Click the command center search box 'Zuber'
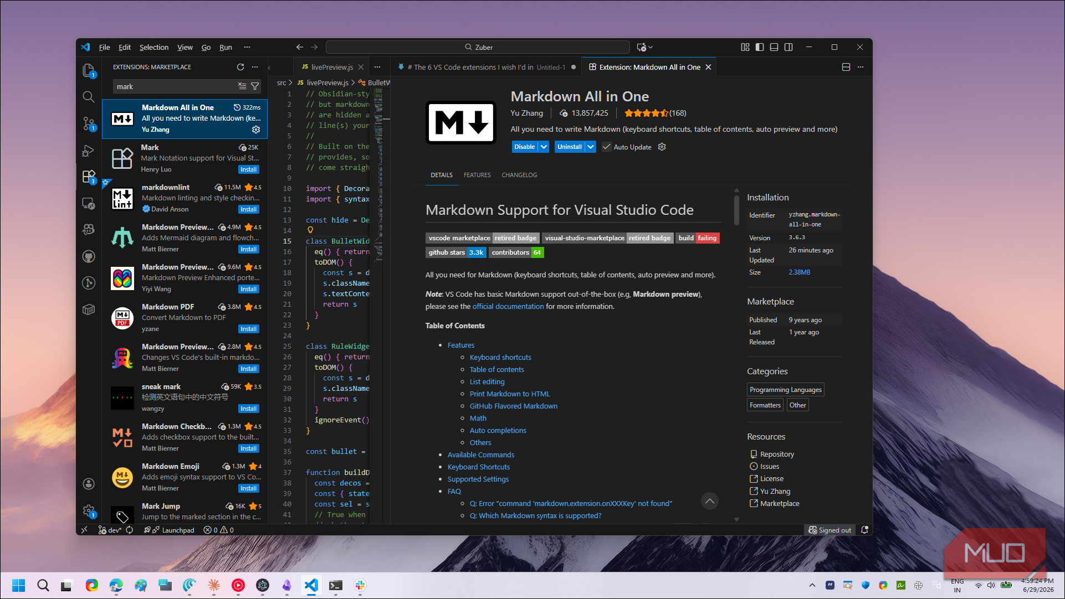The width and height of the screenshot is (1065, 599). pos(478,47)
